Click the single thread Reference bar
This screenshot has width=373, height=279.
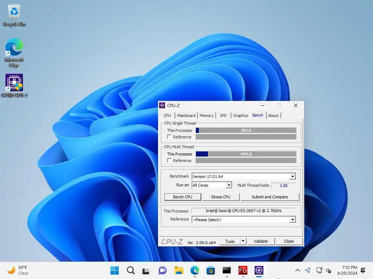point(246,137)
